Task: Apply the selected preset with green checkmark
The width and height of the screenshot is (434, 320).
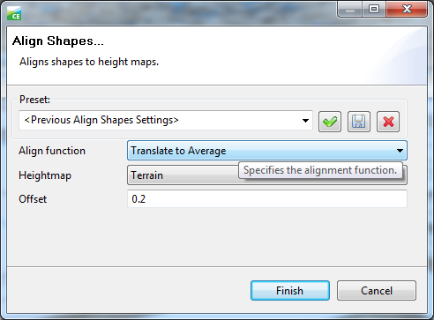Action: click(x=330, y=122)
